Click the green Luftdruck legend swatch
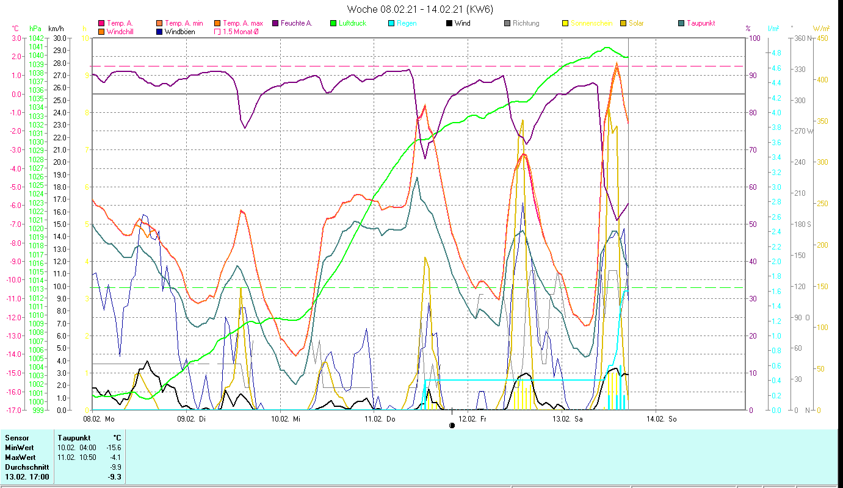The image size is (843, 488). pos(333,23)
